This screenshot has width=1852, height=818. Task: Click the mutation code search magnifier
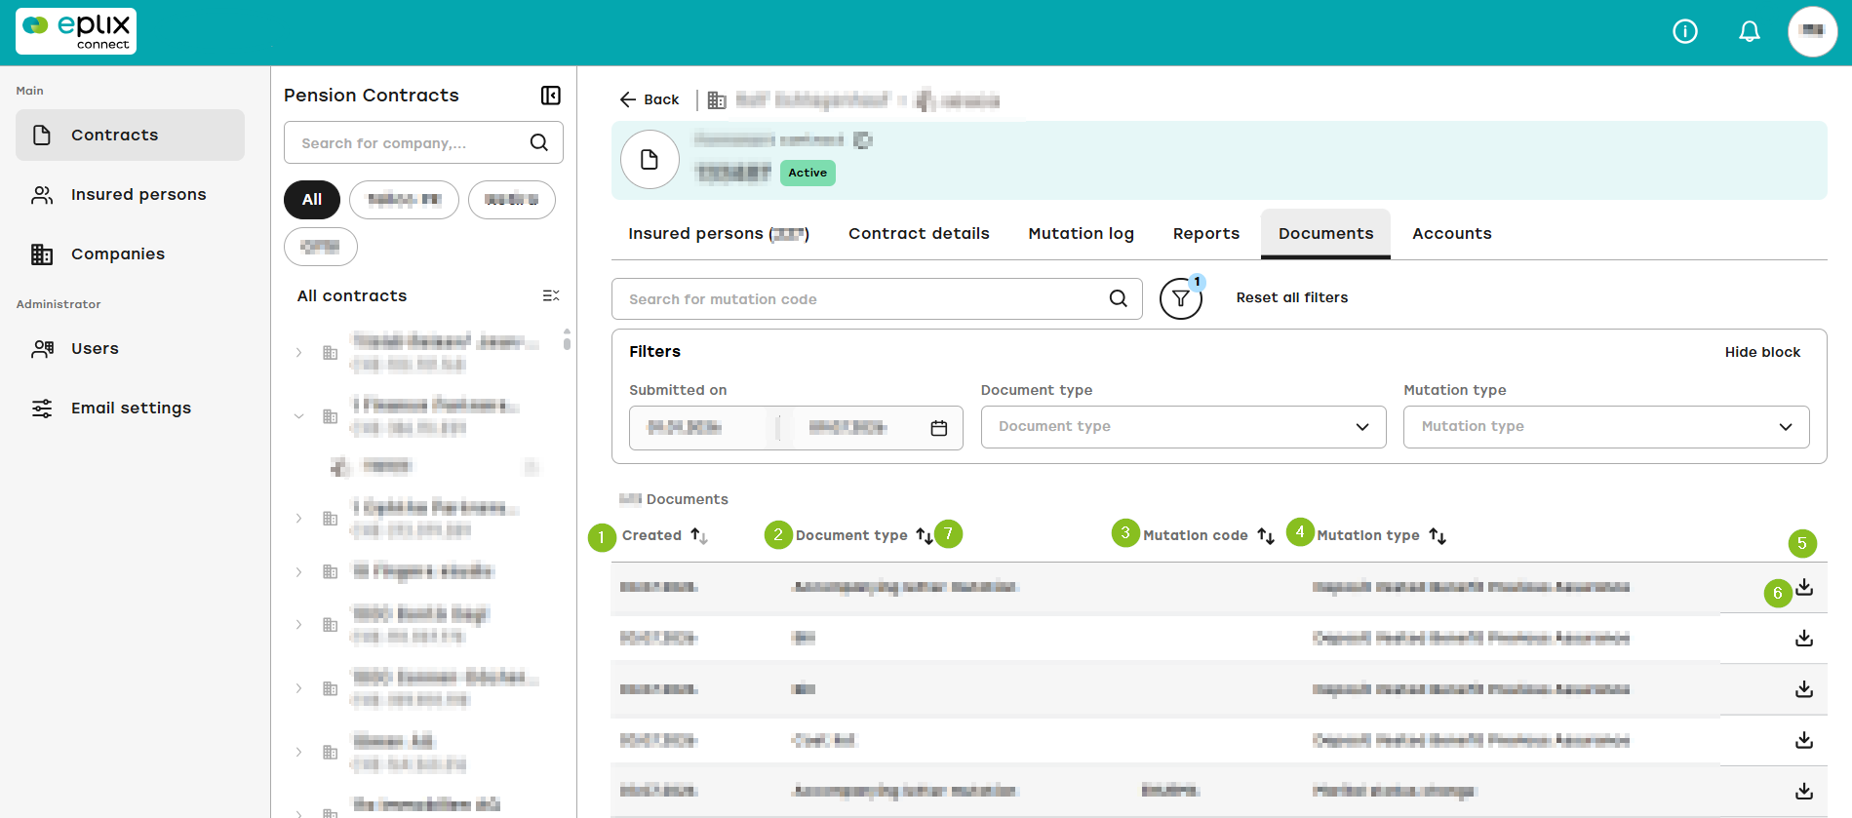point(1118,298)
